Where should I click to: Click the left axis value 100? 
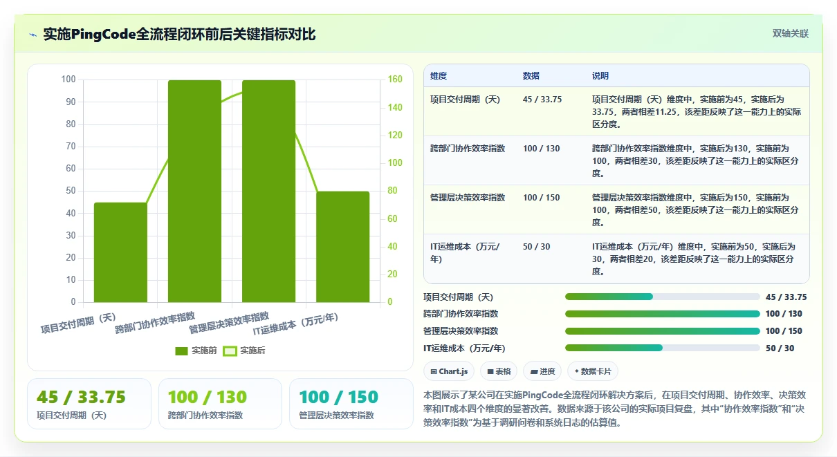tap(68, 80)
